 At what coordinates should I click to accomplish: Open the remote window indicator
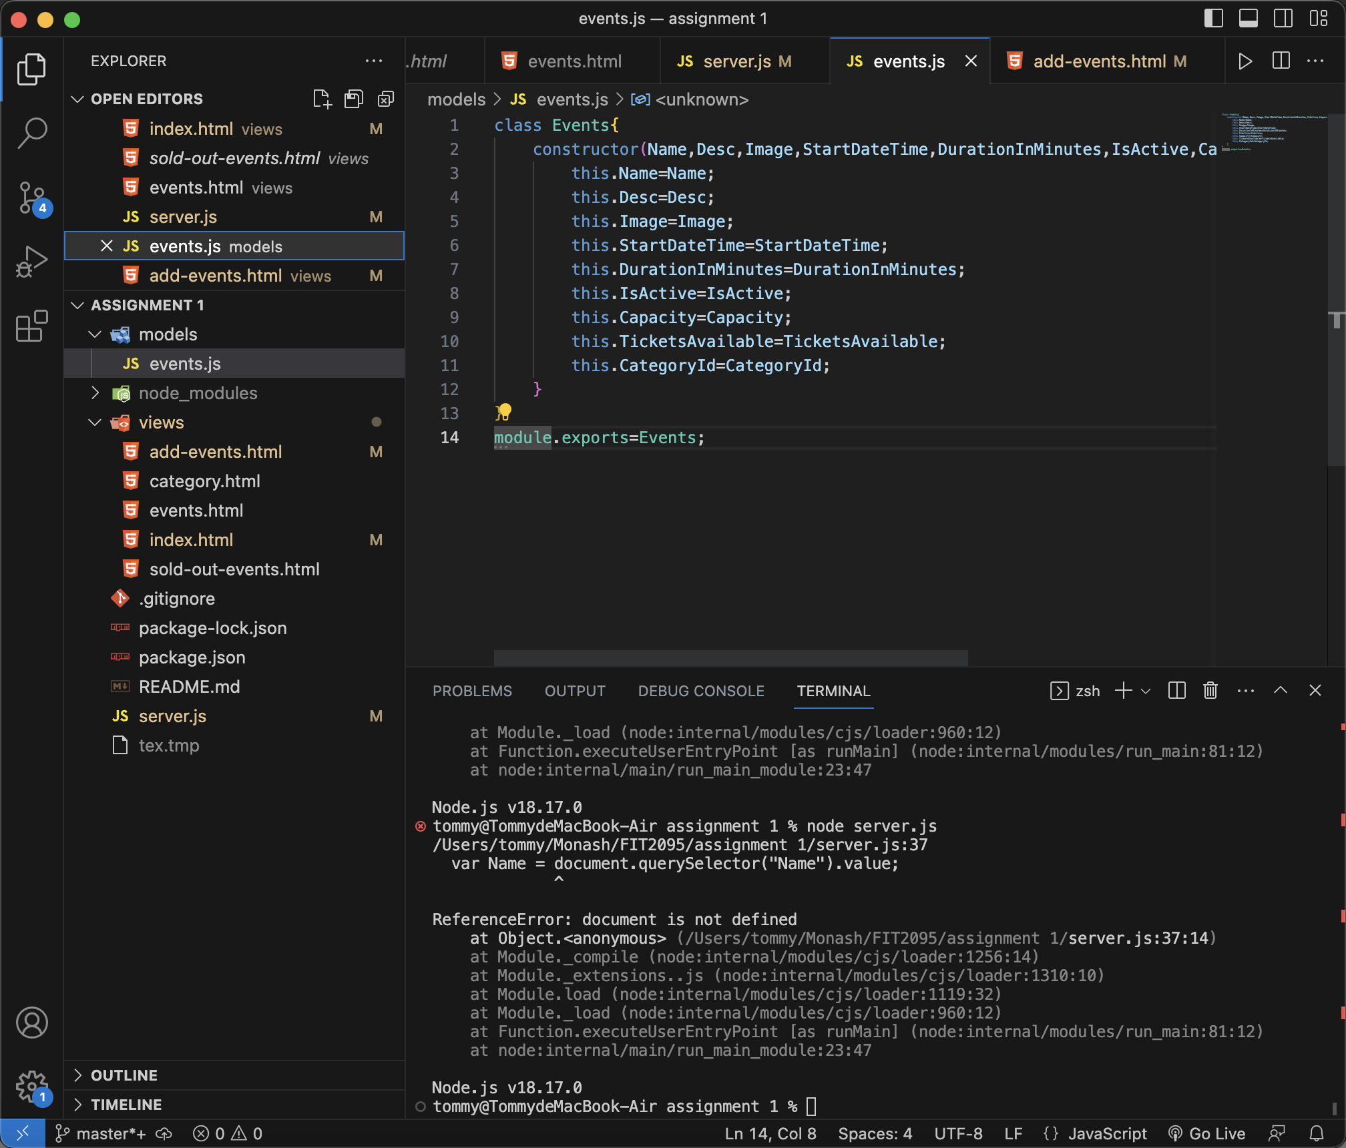point(23,1133)
